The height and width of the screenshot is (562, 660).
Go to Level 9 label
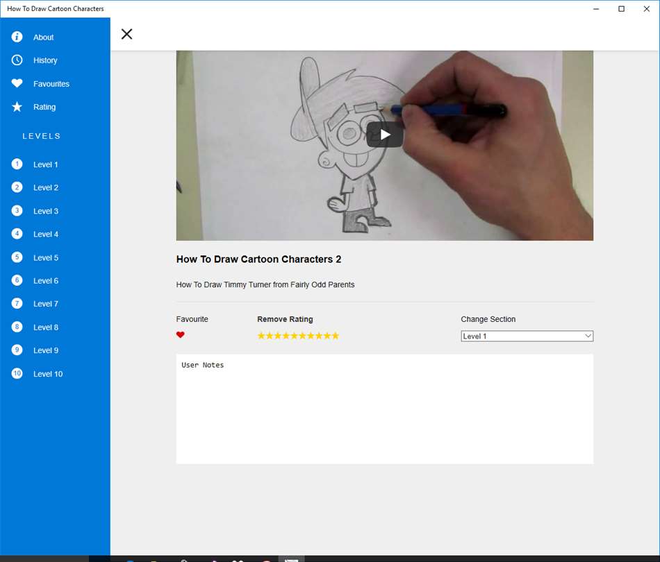coord(45,350)
